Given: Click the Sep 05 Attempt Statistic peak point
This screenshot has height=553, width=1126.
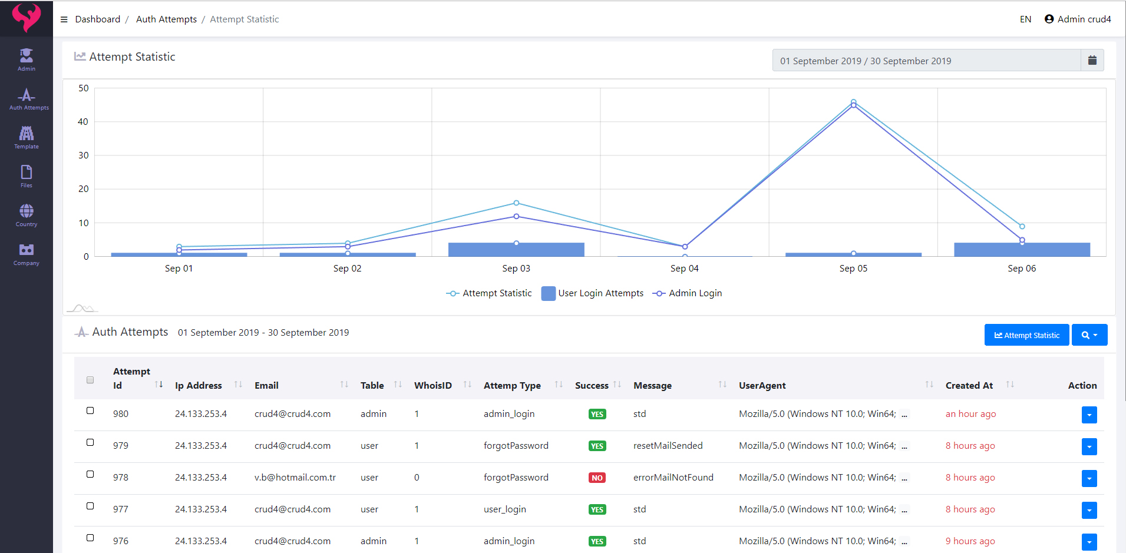Looking at the screenshot, I should (x=853, y=102).
